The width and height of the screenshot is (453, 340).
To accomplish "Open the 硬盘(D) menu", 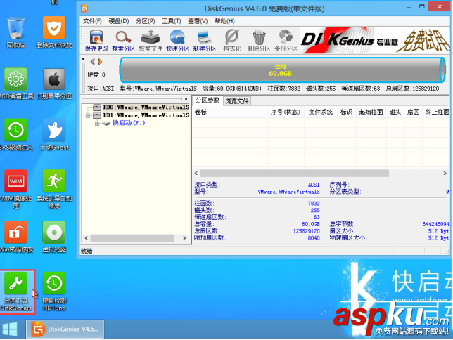I will tap(118, 21).
